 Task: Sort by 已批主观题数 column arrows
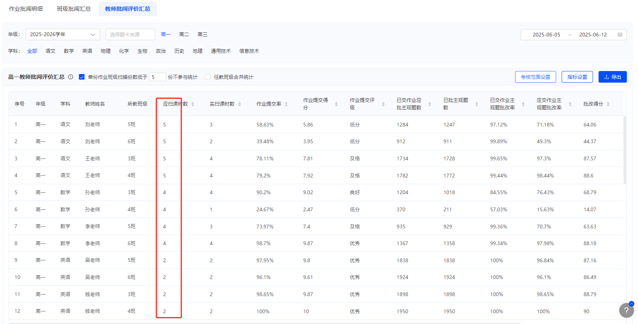476,104
